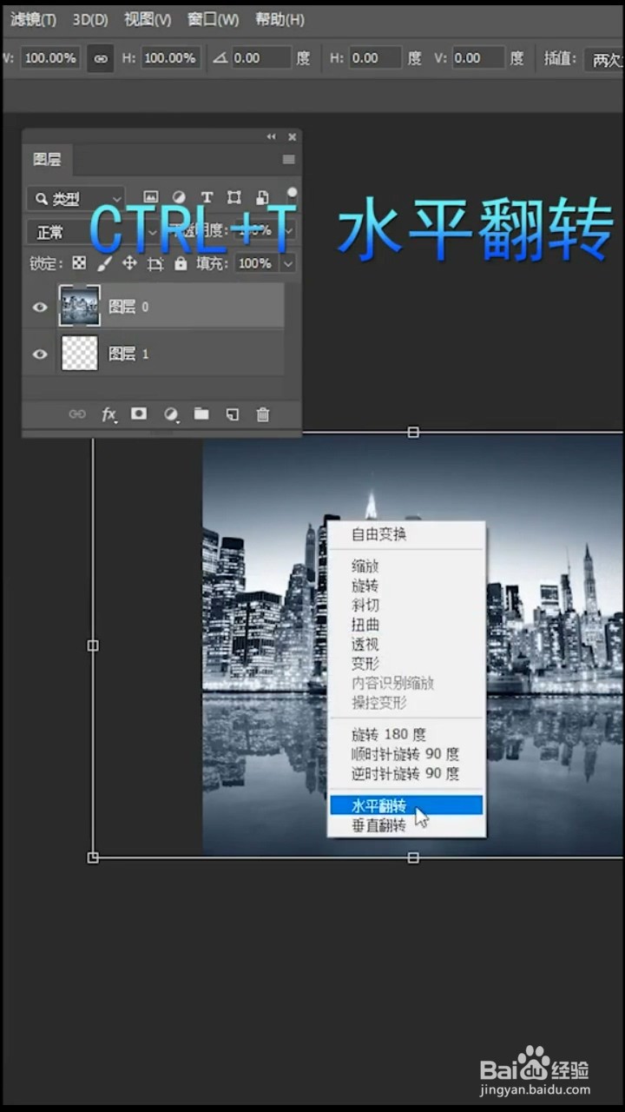Expand the opacity value dropdown arrow

coord(287,232)
